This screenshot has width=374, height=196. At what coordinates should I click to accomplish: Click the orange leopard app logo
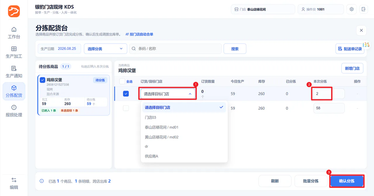pyautogui.click(x=14, y=11)
